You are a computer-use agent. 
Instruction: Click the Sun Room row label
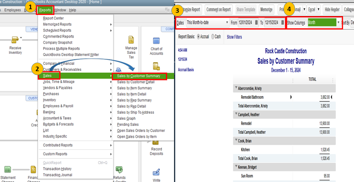(x=247, y=176)
